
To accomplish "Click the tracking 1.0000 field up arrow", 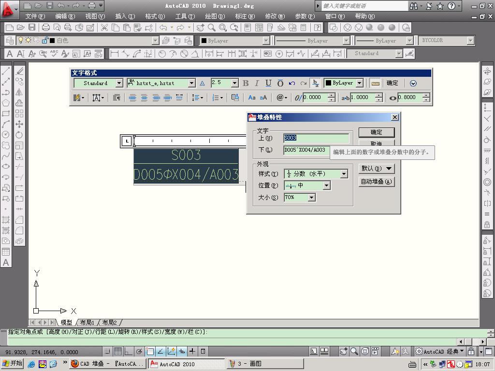I will click(x=379, y=95).
